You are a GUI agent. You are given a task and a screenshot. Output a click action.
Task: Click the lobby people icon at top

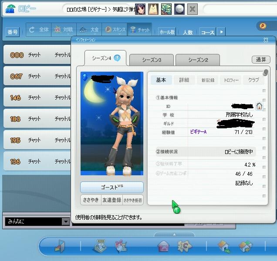click(x=10, y=9)
